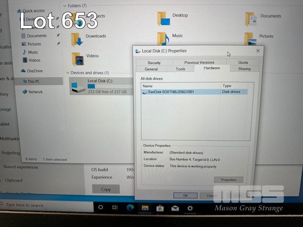Collapse the Folders group header
The height and width of the screenshot is (227, 303).
[64, 6]
